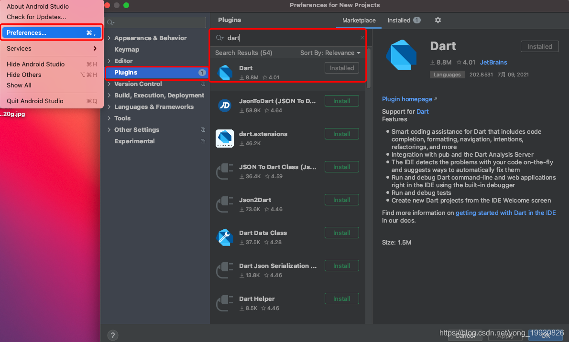Expand Languages & Frameworks node

coord(109,107)
